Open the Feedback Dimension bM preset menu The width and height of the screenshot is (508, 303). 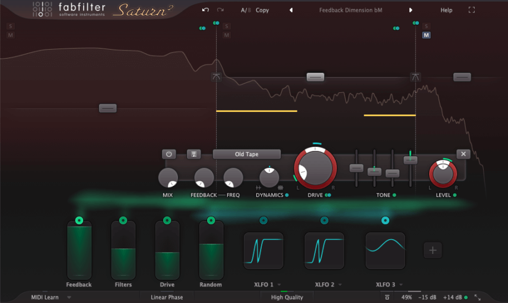coord(351,10)
